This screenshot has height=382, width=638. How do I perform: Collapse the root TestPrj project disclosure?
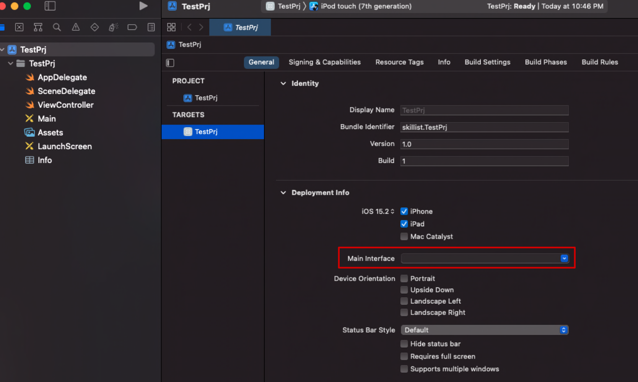2,50
